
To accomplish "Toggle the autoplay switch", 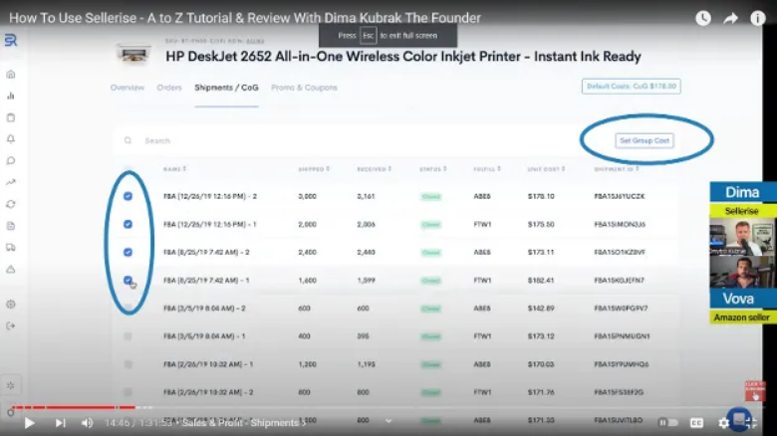I will tap(668, 423).
